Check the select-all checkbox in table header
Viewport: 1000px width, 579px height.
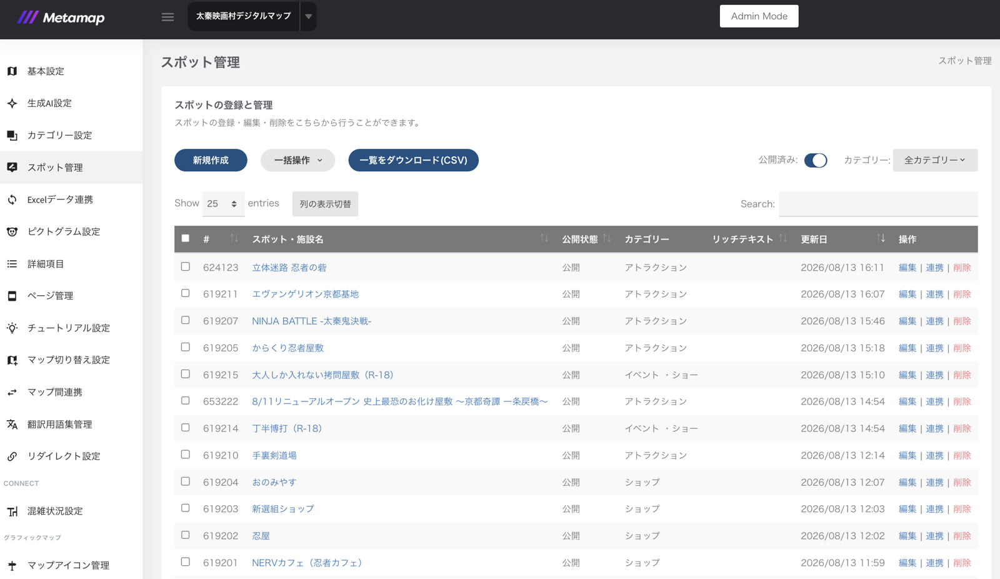pyautogui.click(x=186, y=238)
